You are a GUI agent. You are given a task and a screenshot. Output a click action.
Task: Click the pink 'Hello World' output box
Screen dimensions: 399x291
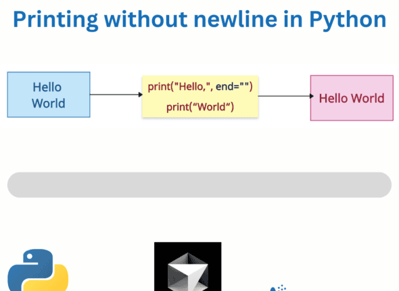352,98
